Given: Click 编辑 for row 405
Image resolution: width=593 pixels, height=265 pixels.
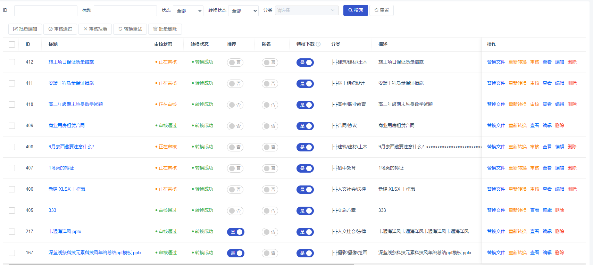Looking at the screenshot, I should tap(547, 210).
